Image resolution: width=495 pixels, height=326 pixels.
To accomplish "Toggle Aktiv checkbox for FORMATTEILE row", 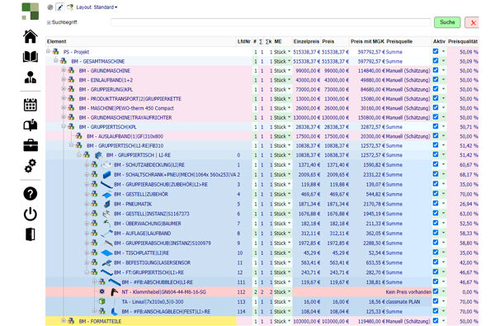I will [x=436, y=320].
